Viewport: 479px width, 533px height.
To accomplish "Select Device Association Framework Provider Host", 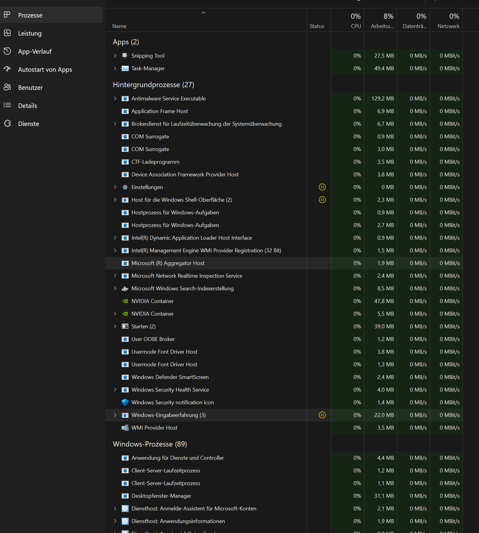I will (284, 175).
